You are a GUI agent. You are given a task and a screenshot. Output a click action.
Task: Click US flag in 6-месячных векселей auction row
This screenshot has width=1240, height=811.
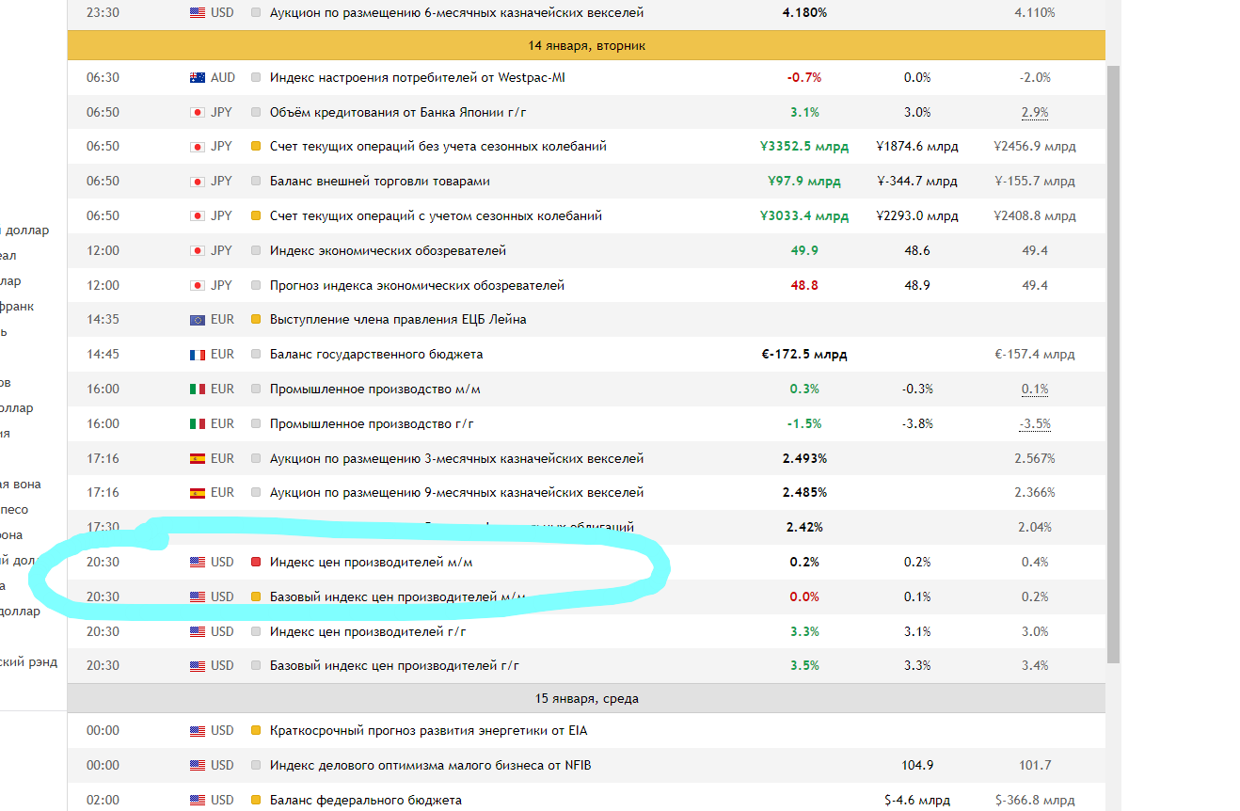[197, 13]
